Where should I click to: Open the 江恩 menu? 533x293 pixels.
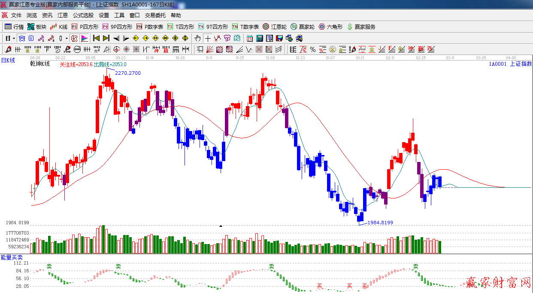click(63, 15)
